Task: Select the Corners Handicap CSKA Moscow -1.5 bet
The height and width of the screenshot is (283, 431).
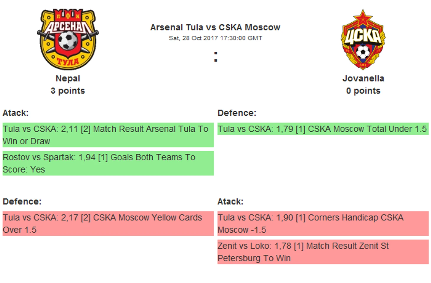Action: pos(323,223)
